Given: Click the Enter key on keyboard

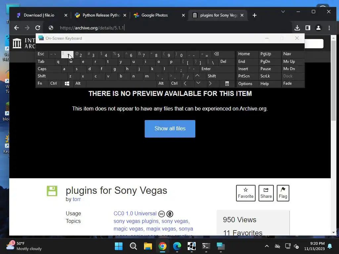Looking at the screenshot, I should (x=217, y=69).
